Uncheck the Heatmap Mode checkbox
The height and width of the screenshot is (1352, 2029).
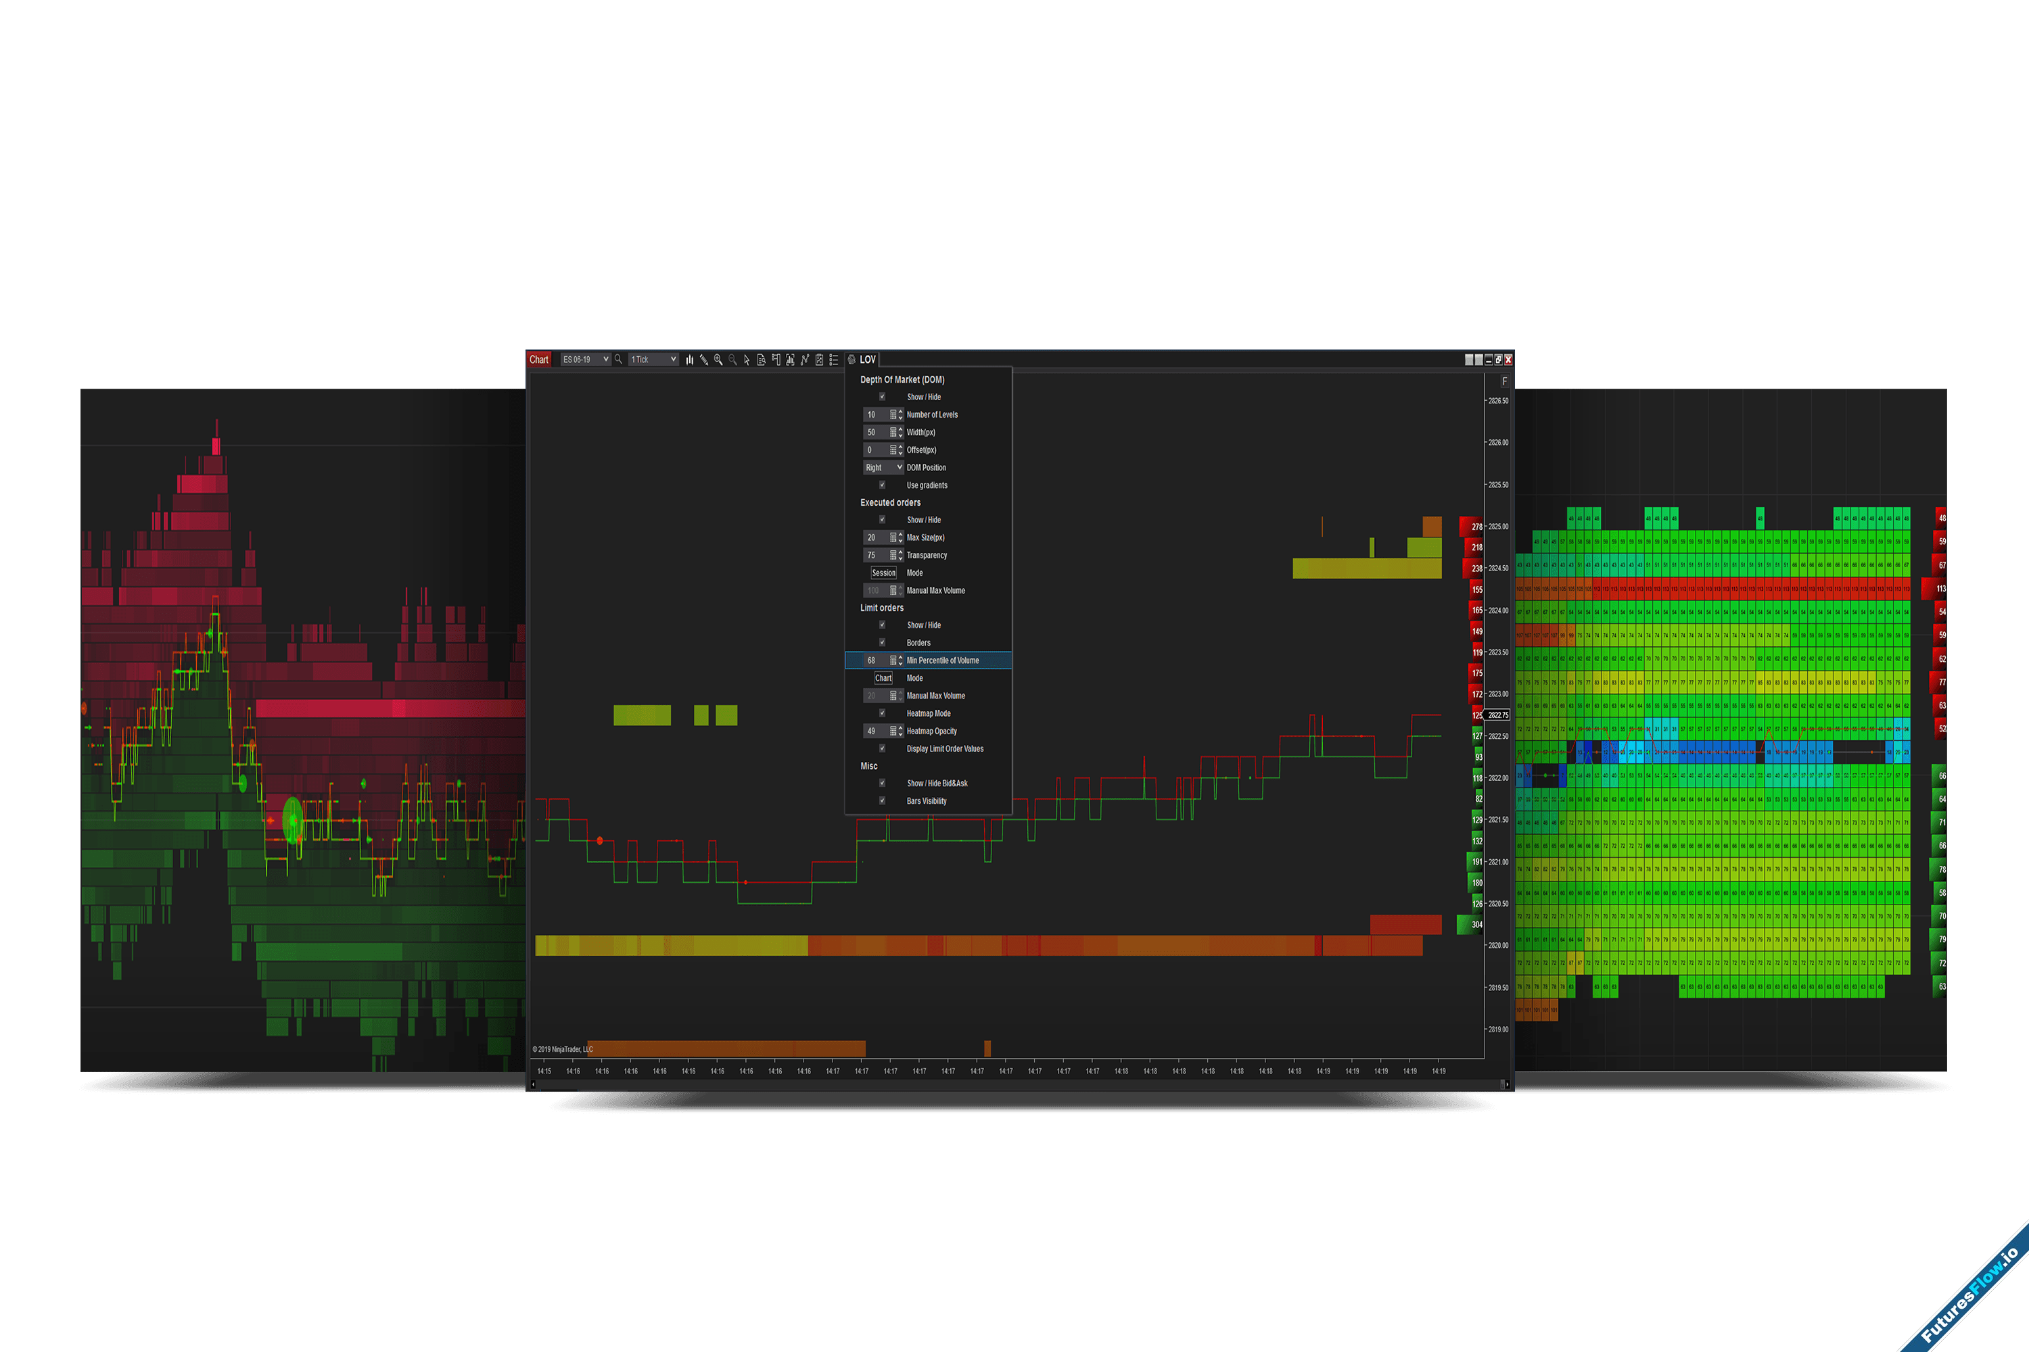882,713
